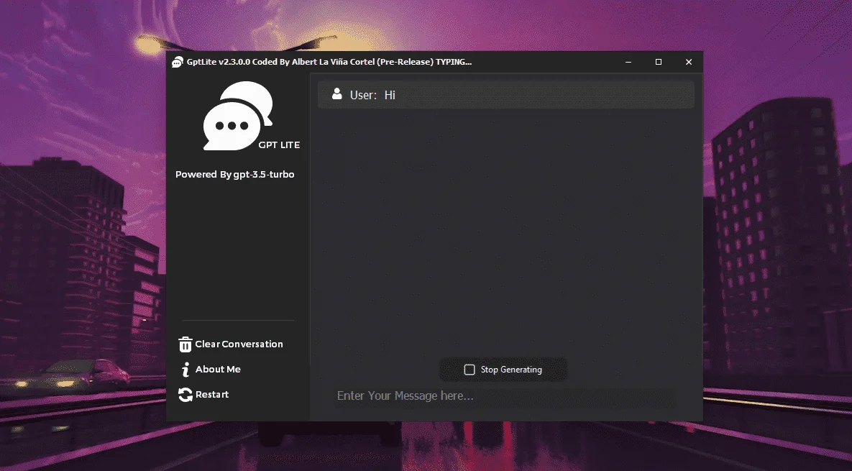Close the GptLite window
Screen dimensions: 852x471
coord(689,62)
